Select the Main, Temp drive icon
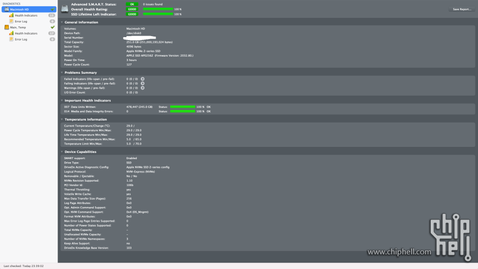Image resolution: width=478 pixels, height=269 pixels. point(7,27)
